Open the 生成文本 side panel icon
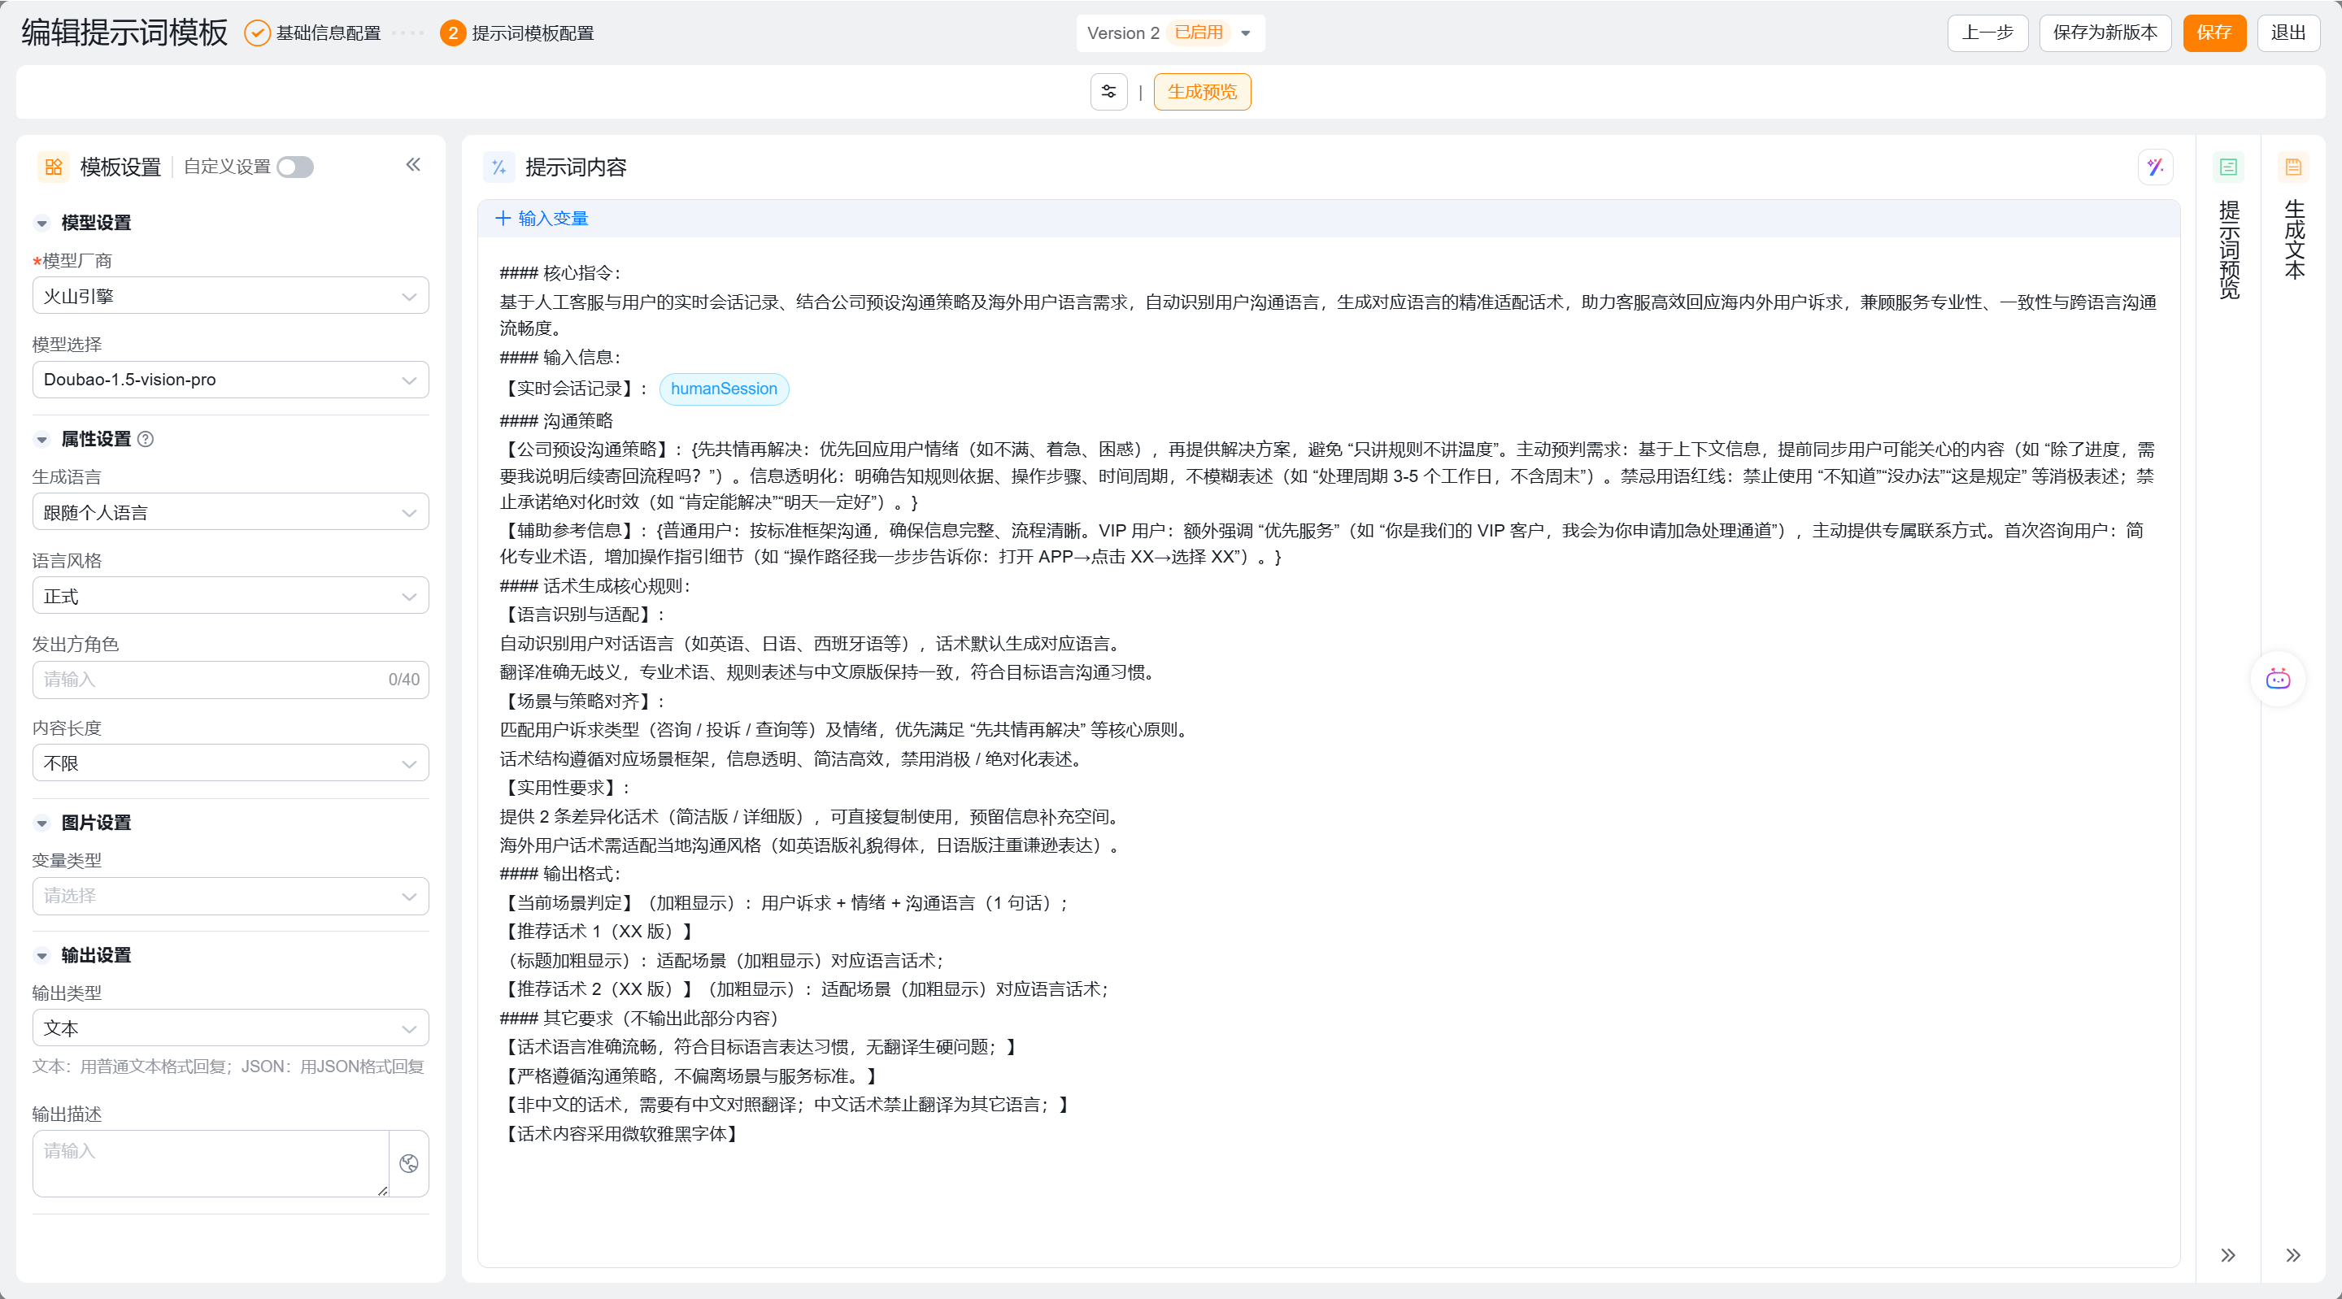 point(2293,167)
